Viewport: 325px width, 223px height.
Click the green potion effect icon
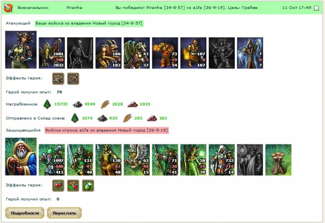point(88,186)
